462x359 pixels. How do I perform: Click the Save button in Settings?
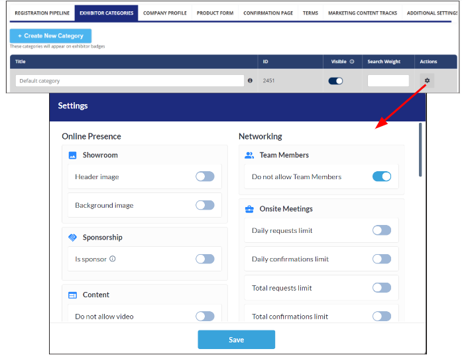pos(237,340)
